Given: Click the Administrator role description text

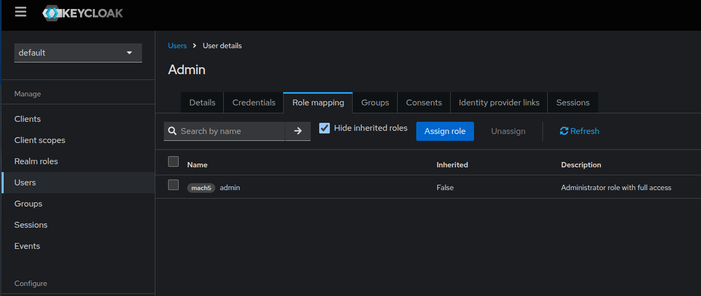Looking at the screenshot, I should point(616,187).
